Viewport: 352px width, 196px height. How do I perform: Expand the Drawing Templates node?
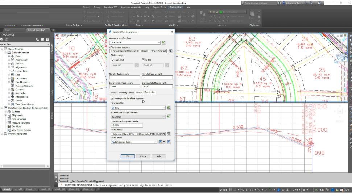pos(2,134)
